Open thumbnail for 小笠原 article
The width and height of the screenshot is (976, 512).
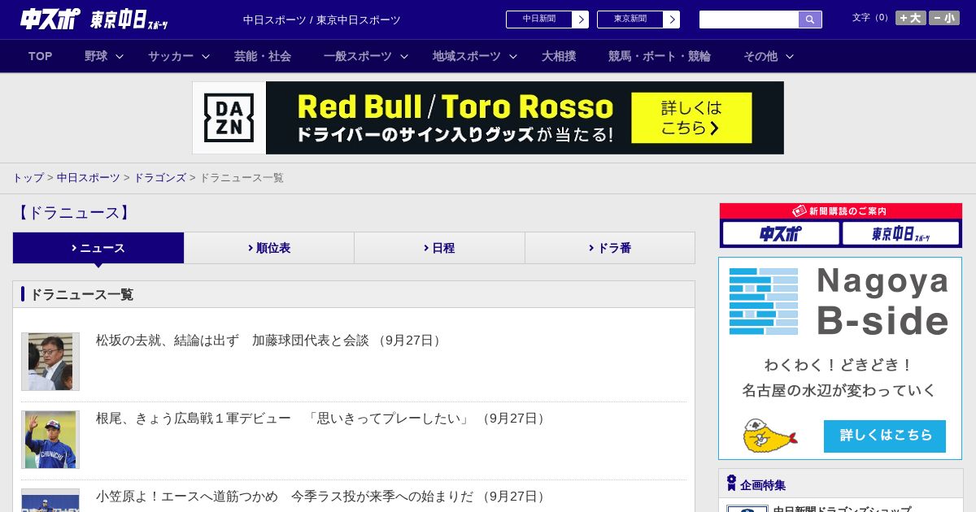pyautogui.click(x=50, y=501)
